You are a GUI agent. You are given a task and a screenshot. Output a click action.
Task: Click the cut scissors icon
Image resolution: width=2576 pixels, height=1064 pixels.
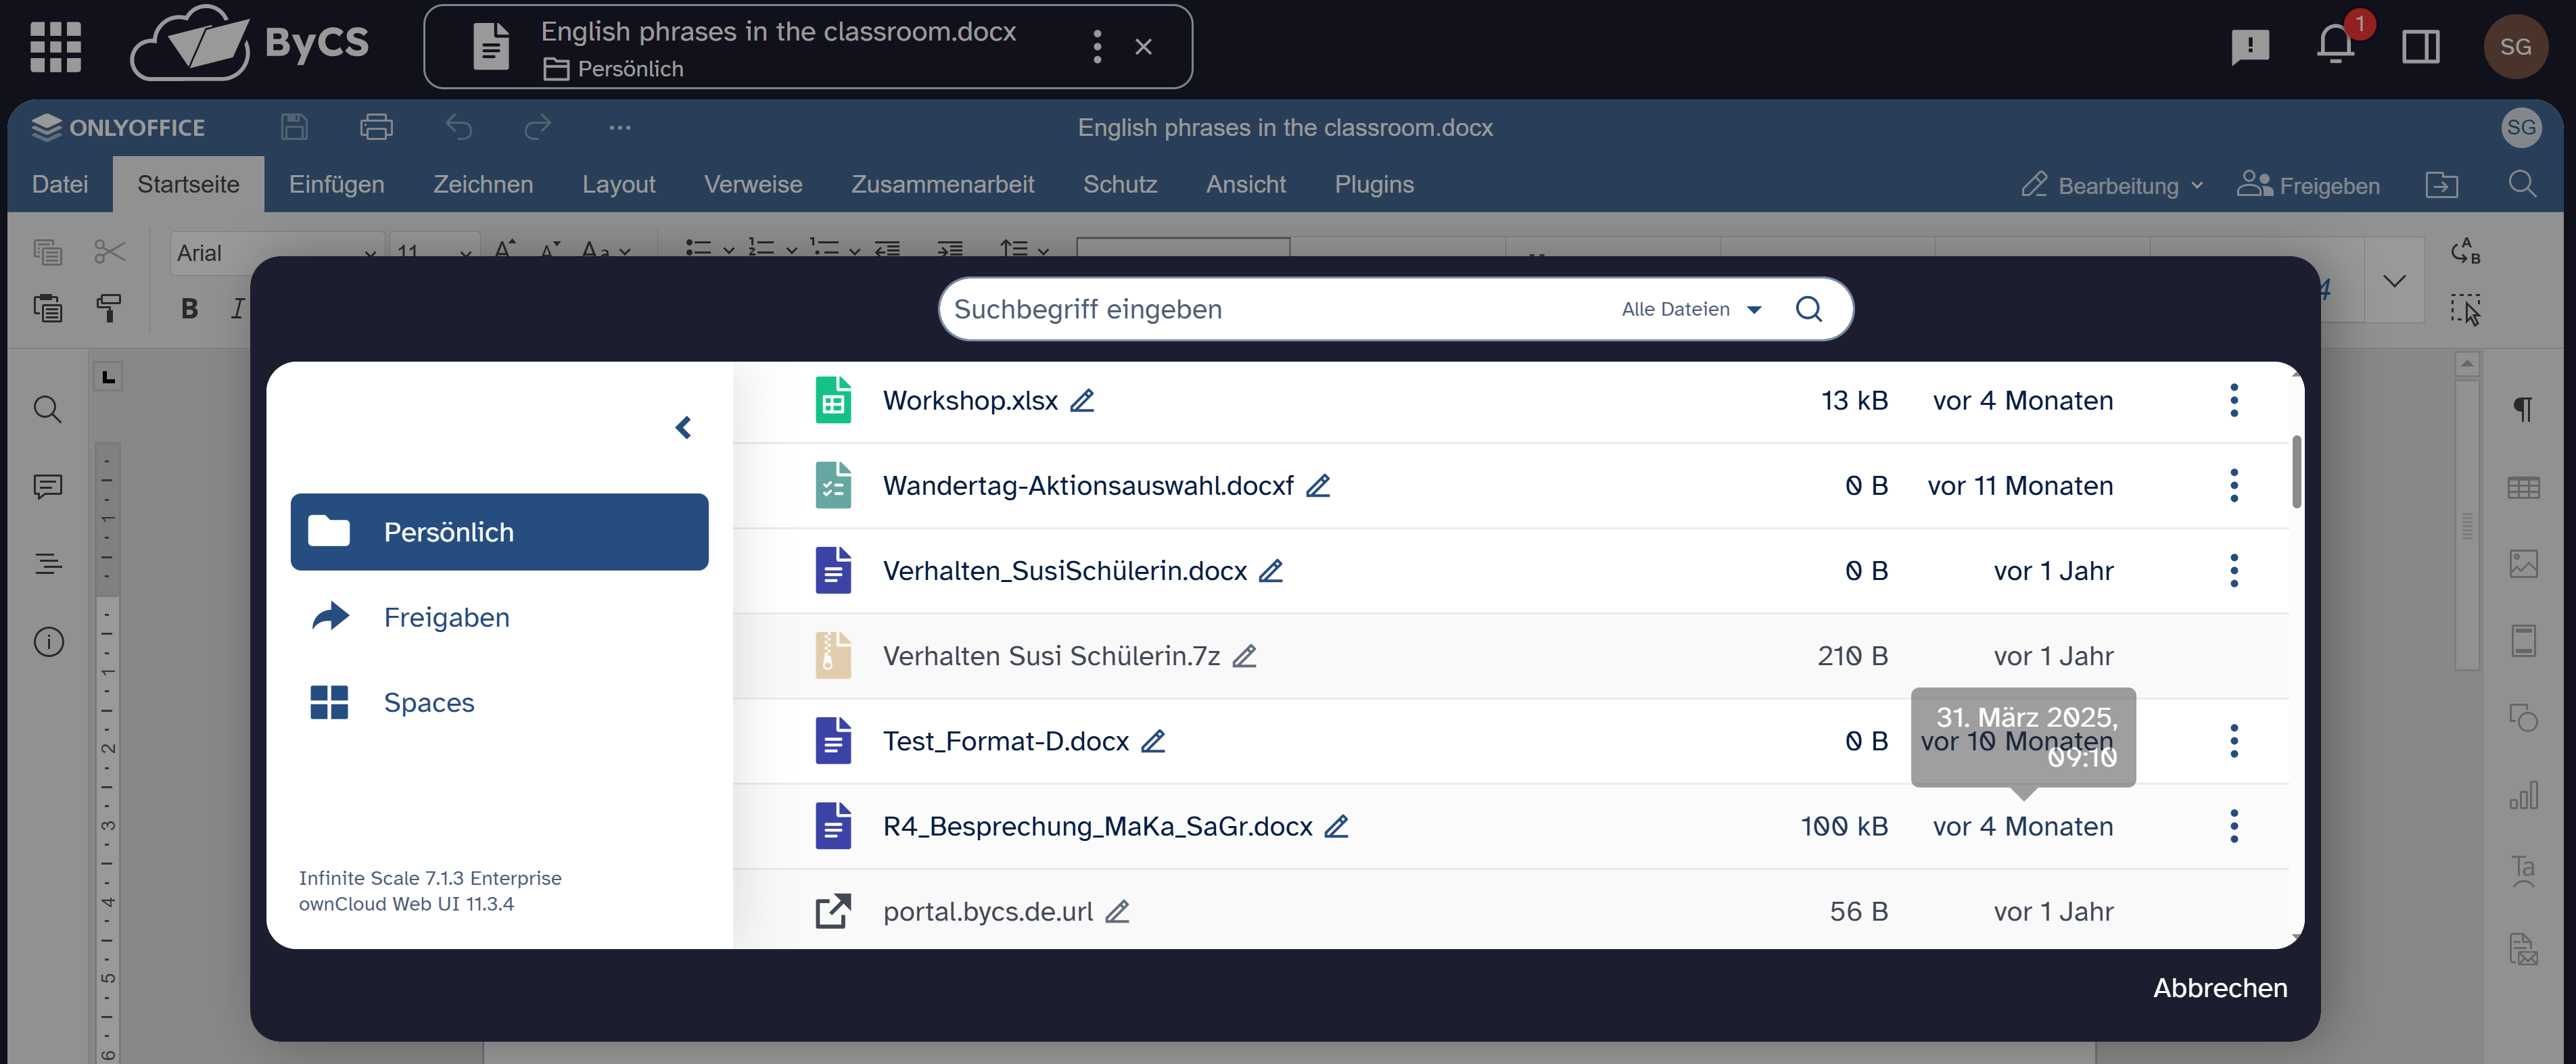tap(109, 252)
